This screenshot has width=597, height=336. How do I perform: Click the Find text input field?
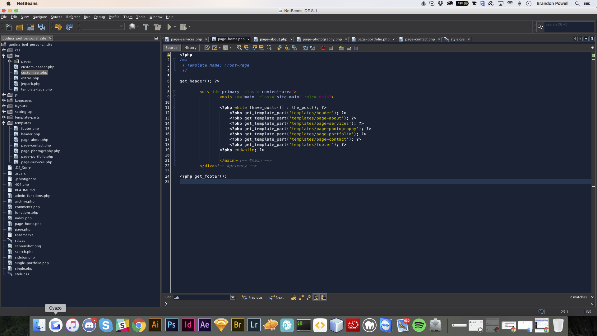[x=201, y=297]
